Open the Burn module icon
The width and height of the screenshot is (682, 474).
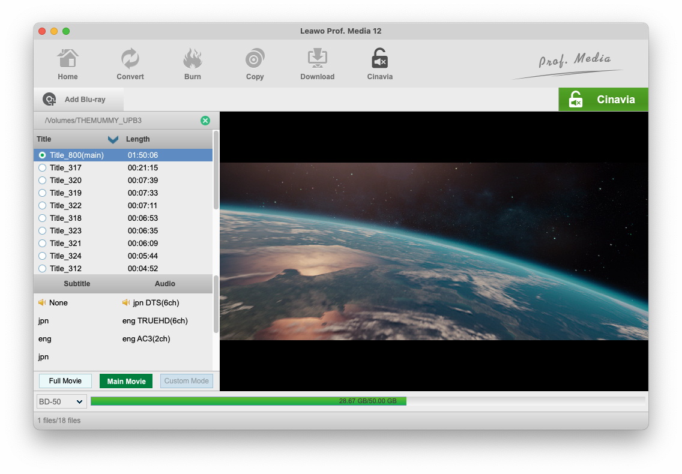pyautogui.click(x=193, y=59)
